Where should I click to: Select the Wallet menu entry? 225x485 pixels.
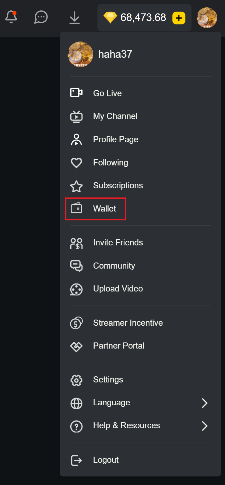(104, 209)
